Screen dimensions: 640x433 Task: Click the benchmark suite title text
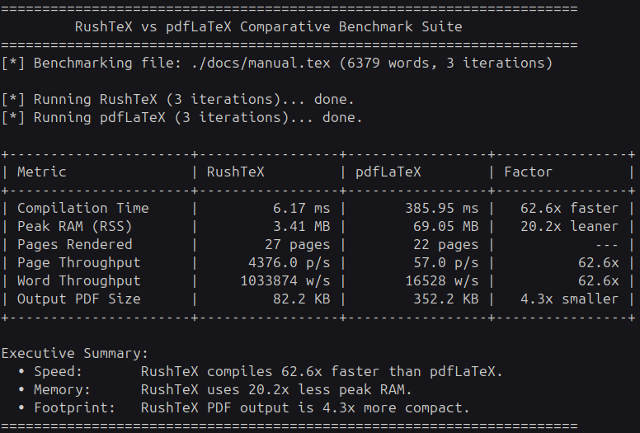point(269,27)
